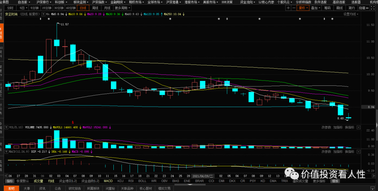Open 科创板 menu
This screenshot has width=378, height=191.
(x=61, y=2)
